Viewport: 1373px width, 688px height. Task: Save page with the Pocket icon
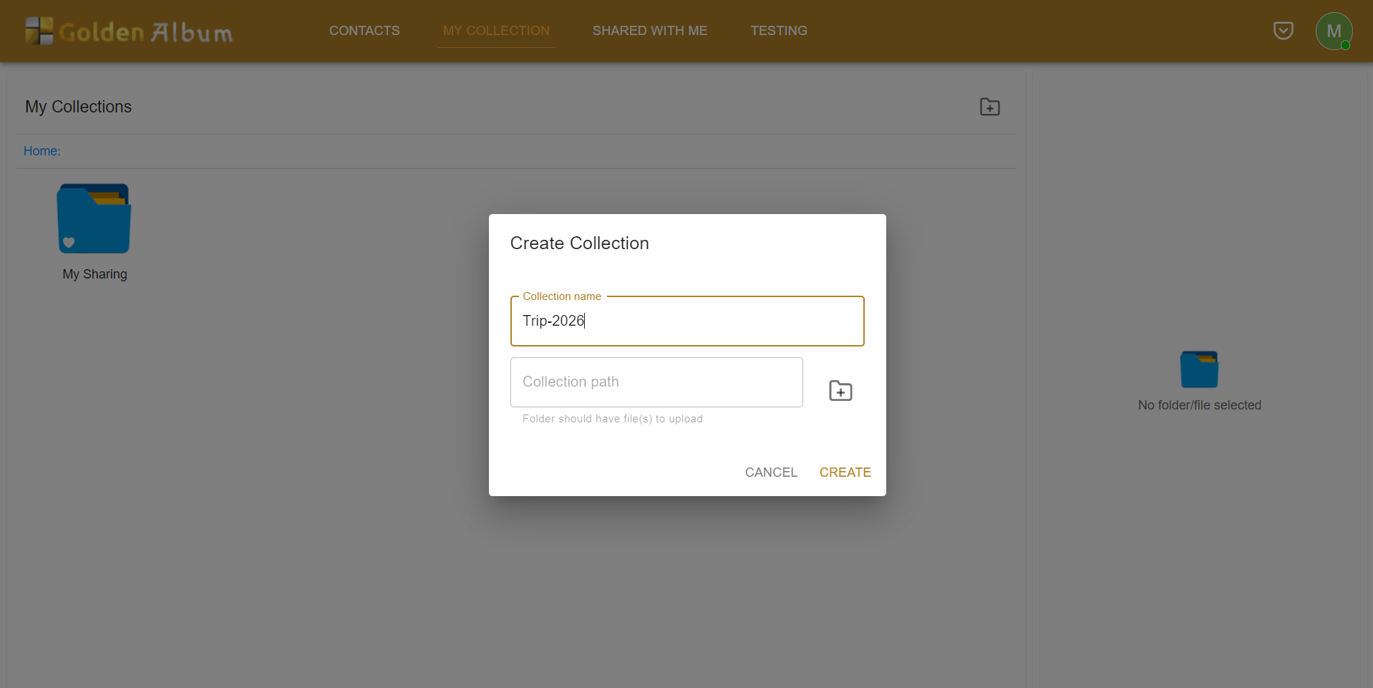click(x=1283, y=30)
